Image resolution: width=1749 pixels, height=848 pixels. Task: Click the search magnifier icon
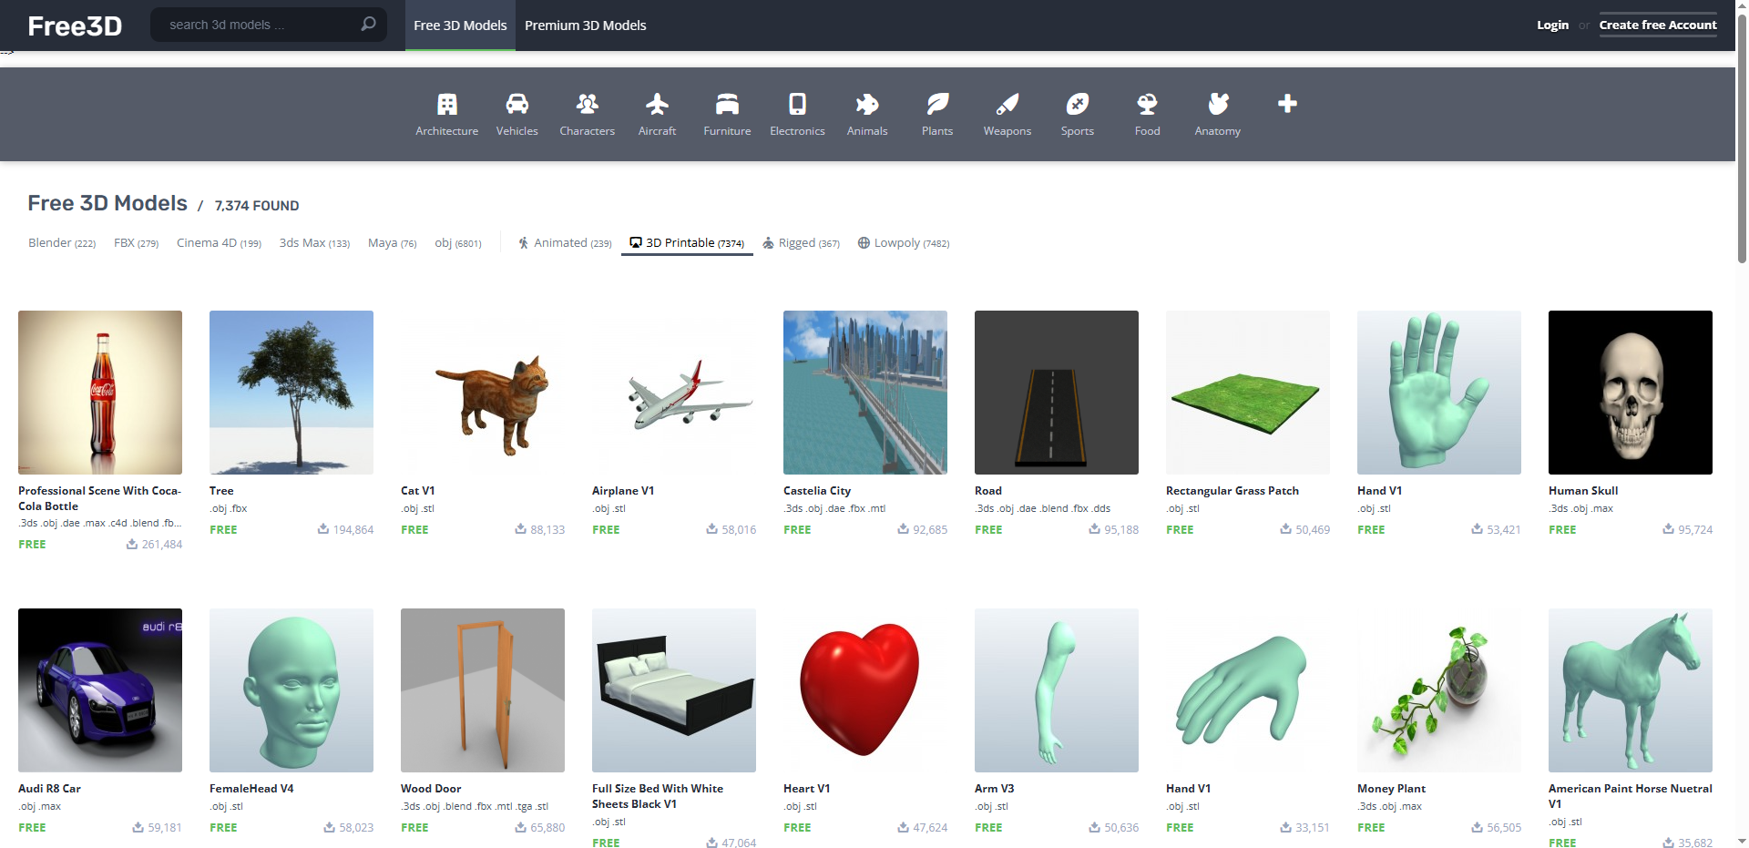[368, 25]
